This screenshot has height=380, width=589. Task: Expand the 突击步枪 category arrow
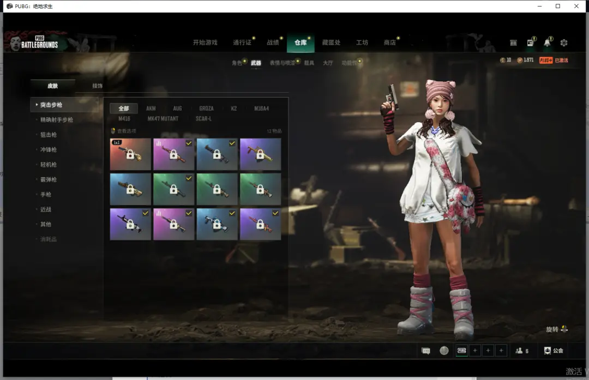click(37, 105)
